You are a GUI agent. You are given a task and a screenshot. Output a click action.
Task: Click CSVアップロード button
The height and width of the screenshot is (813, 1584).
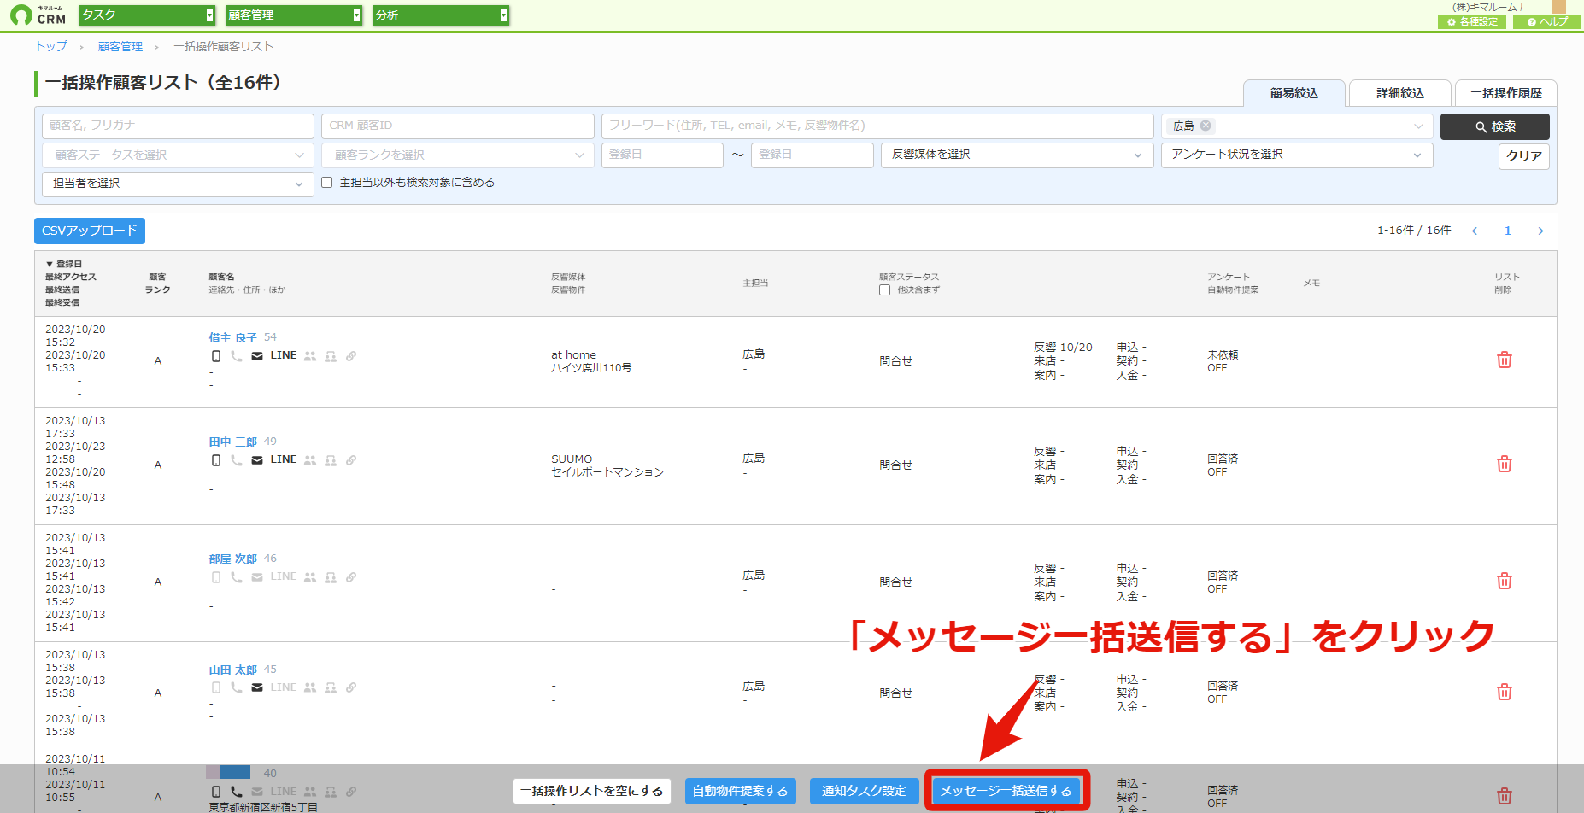(x=90, y=231)
